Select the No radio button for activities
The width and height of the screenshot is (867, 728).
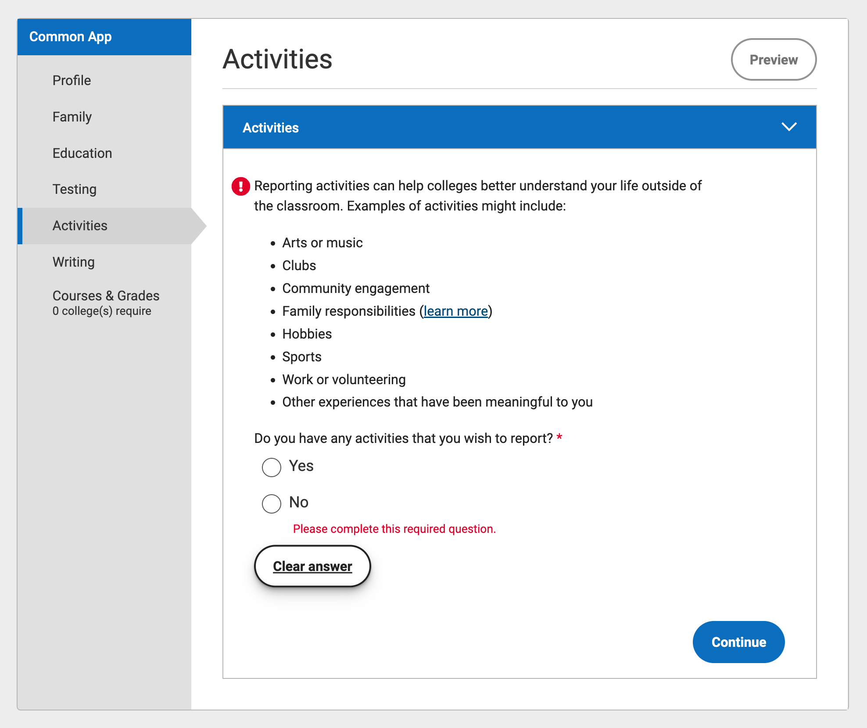click(x=271, y=502)
